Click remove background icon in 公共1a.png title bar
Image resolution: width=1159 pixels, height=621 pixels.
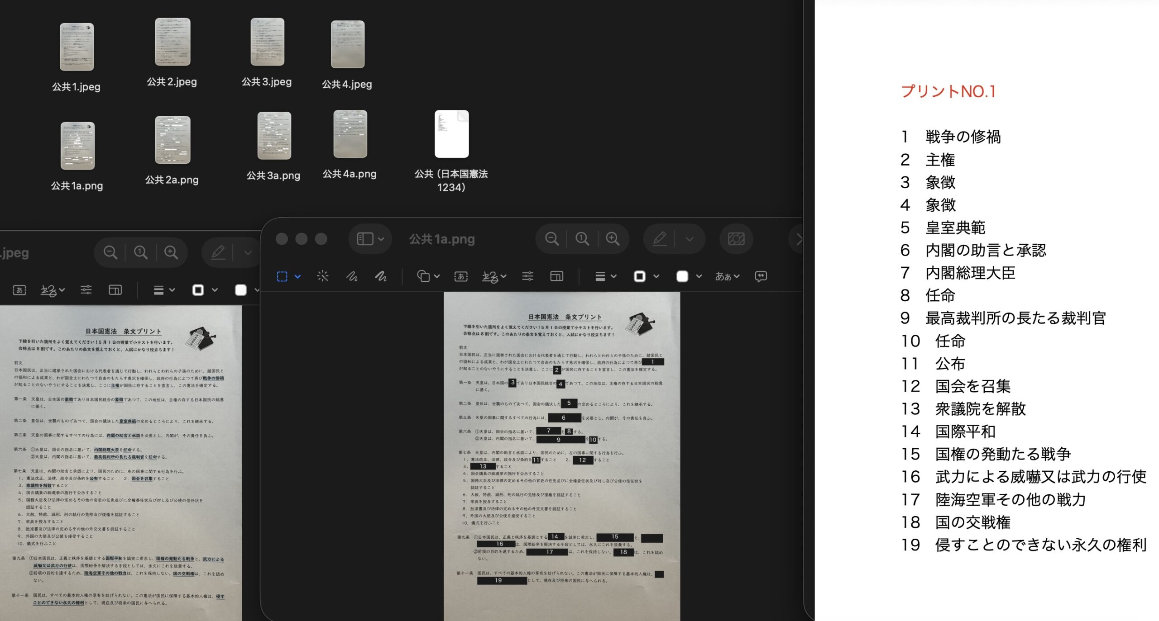coord(736,238)
